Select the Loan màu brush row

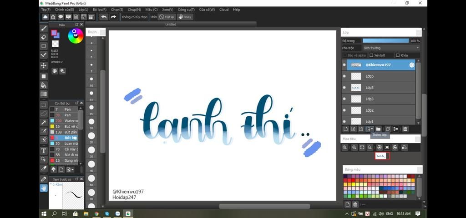point(64,144)
